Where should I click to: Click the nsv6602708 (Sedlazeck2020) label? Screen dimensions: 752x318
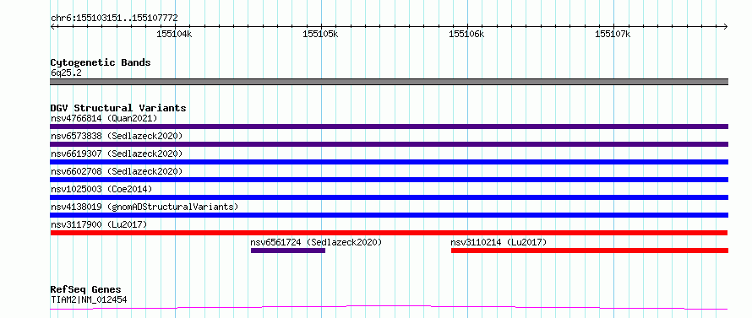(x=117, y=171)
